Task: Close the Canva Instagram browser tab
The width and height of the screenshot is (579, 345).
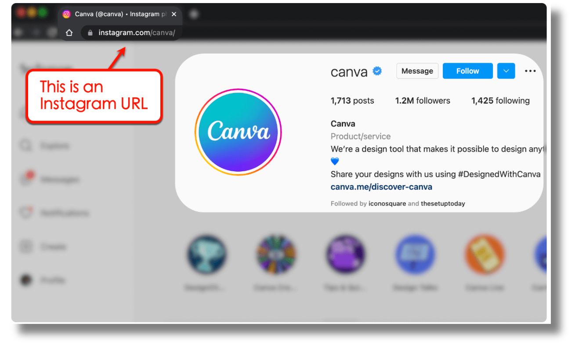Action: click(x=174, y=14)
